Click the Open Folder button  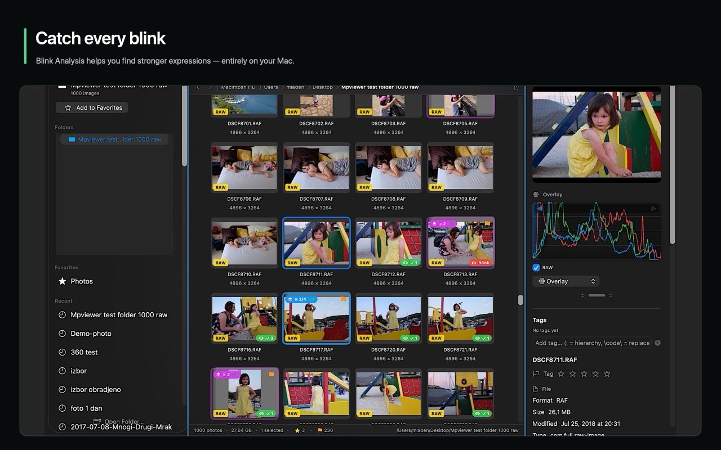click(118, 422)
